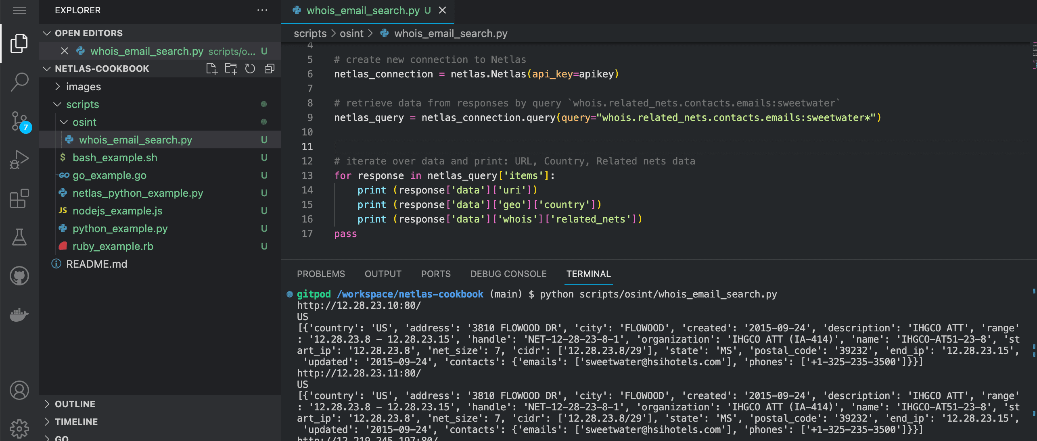Open the Search view in activity bar
This screenshot has width=1037, height=441.
click(19, 82)
